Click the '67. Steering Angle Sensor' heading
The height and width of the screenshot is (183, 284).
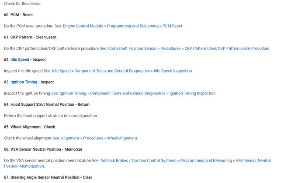point(48,177)
